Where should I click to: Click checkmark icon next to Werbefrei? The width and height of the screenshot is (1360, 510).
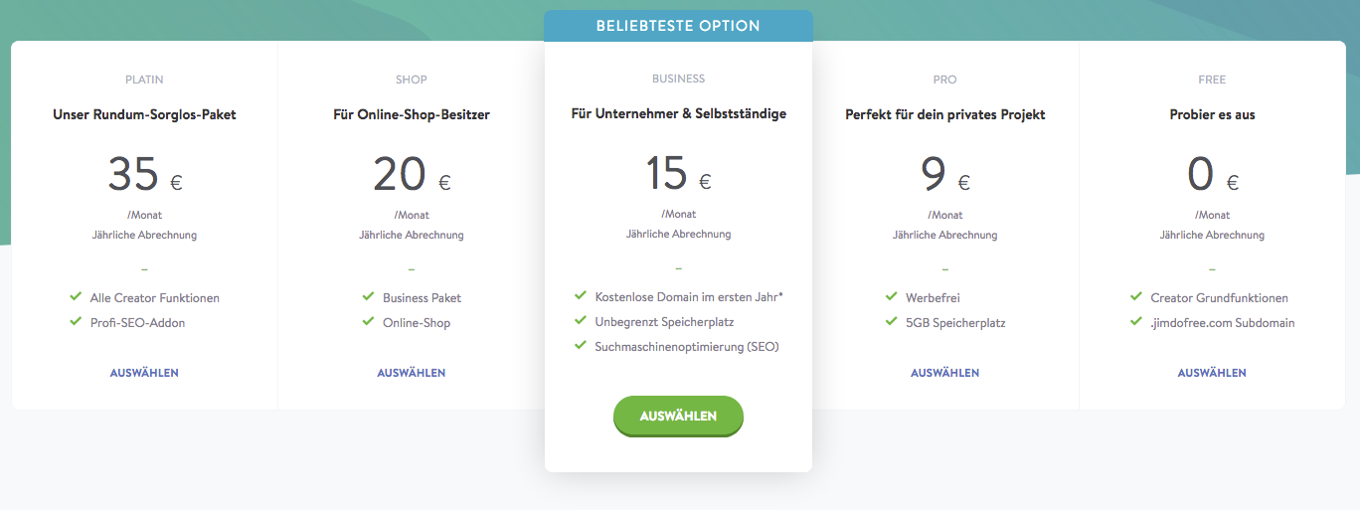point(892,296)
